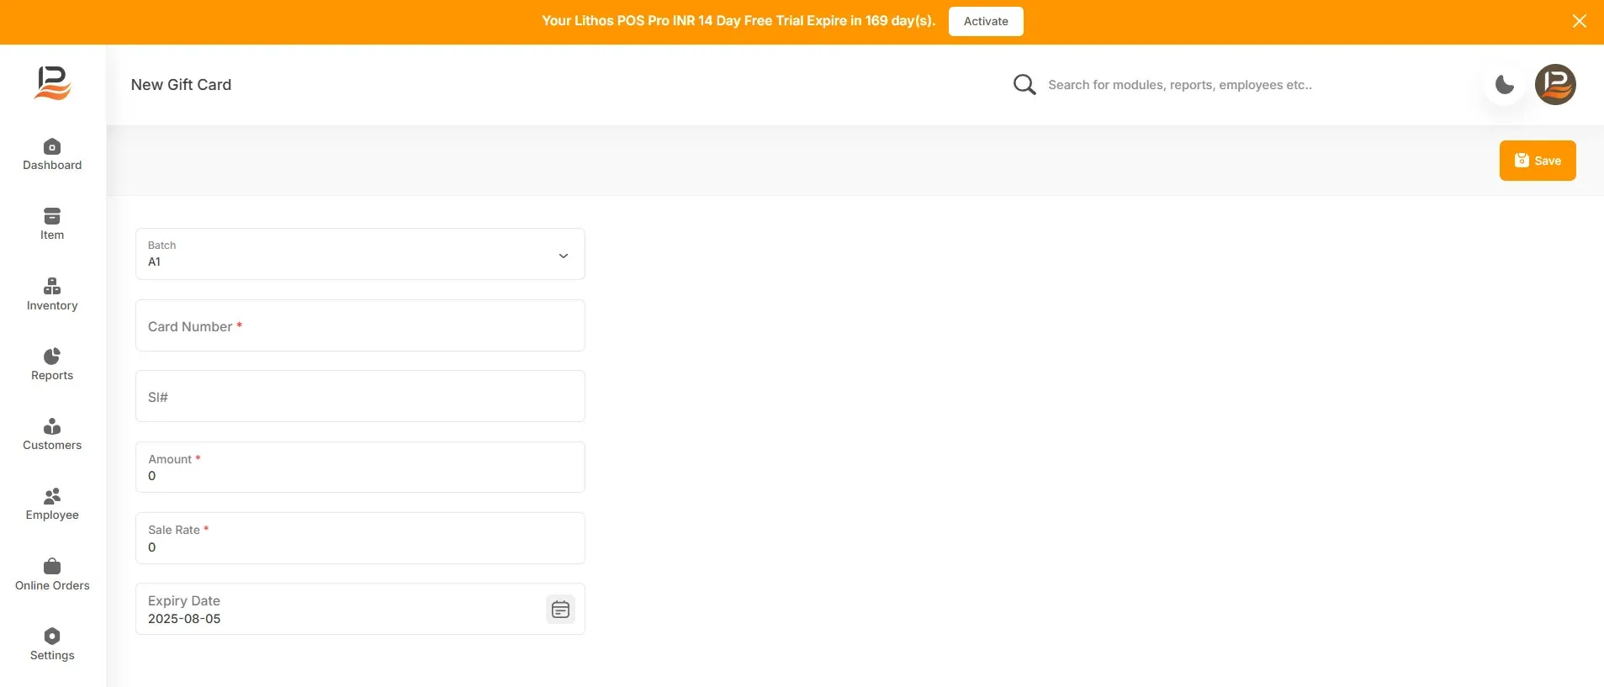Click the Activate trial button
This screenshot has height=687, width=1604.
(x=986, y=21)
